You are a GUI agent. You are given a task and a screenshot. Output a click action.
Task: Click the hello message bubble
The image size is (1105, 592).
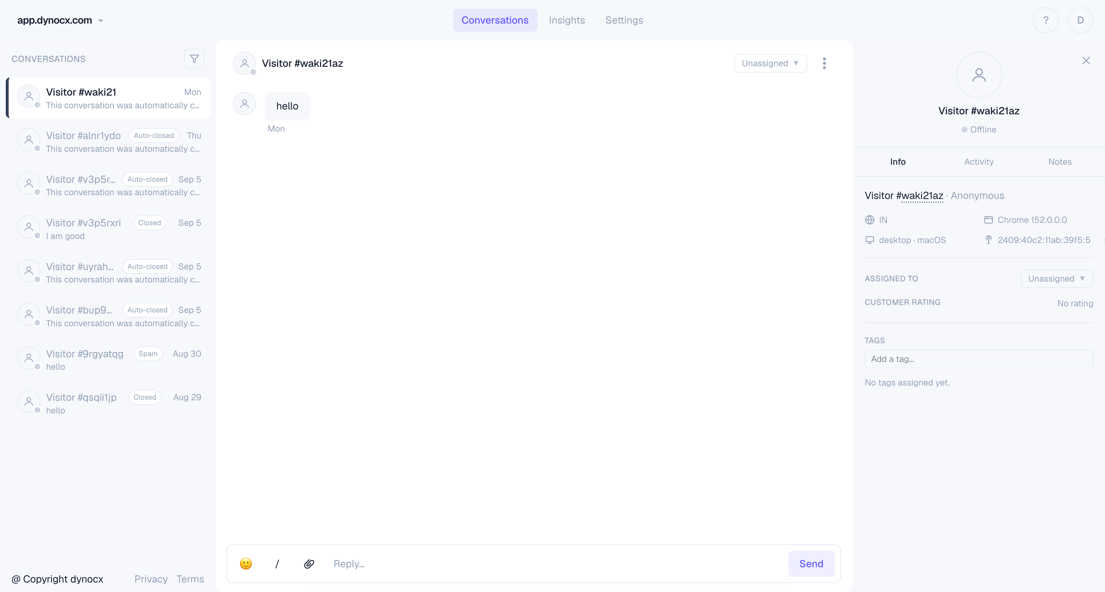click(x=287, y=106)
